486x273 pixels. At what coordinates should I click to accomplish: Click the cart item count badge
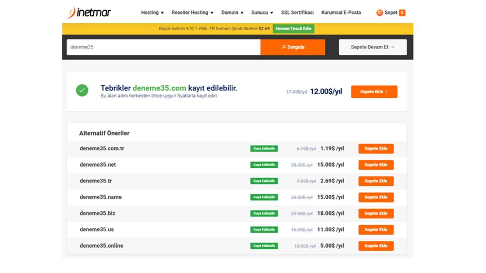pos(402,13)
